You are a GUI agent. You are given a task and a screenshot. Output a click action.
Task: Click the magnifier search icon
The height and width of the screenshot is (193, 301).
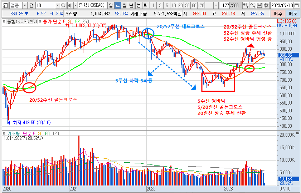(63, 5)
